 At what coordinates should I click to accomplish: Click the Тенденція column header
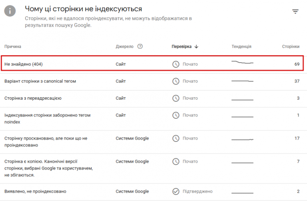tap(241, 47)
